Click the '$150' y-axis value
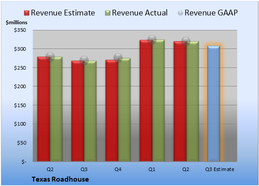 point(20,105)
